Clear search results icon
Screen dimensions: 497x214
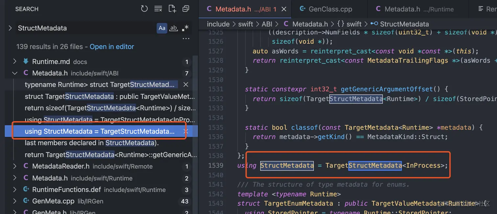[x=158, y=9]
